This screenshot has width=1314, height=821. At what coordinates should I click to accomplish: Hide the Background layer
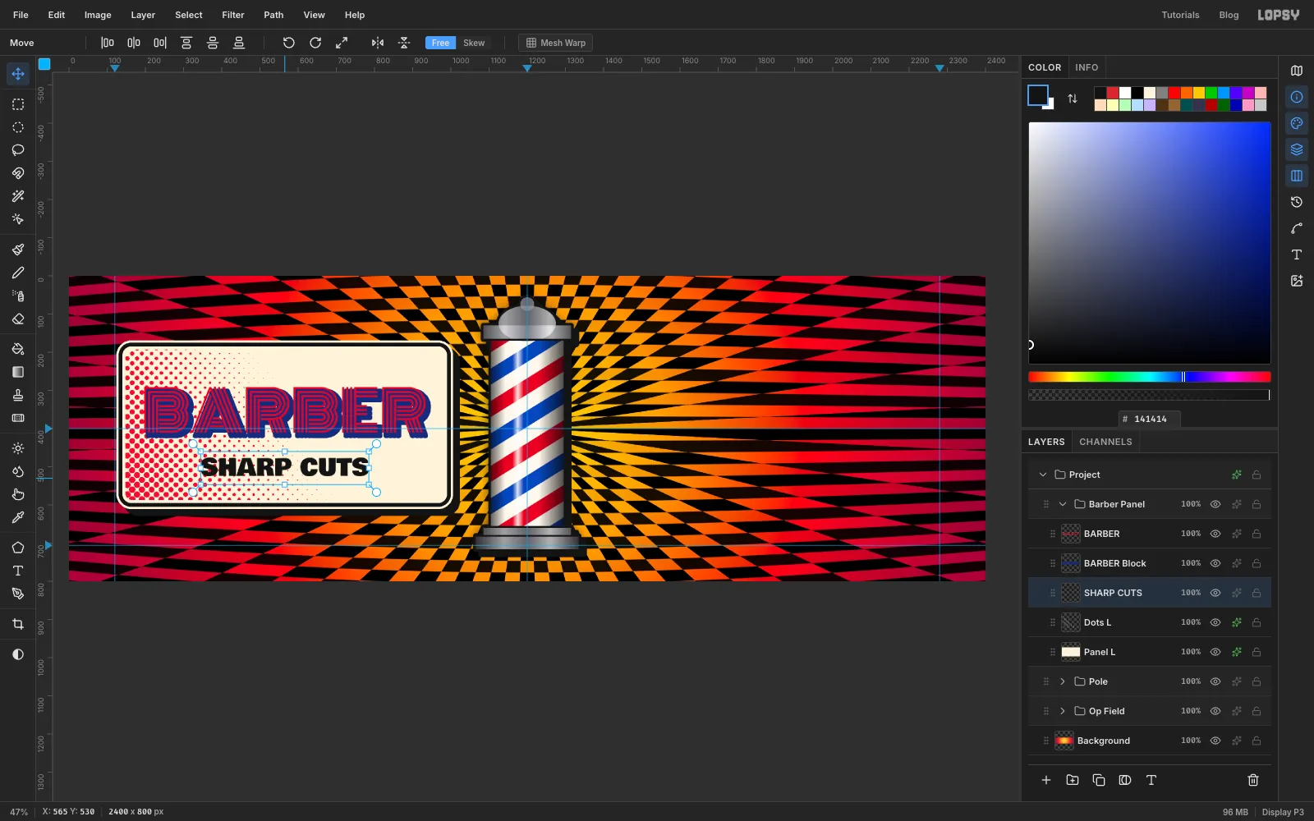point(1215,741)
